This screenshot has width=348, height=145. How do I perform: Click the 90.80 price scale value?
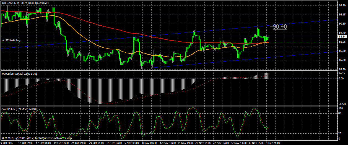click(x=342, y=23)
